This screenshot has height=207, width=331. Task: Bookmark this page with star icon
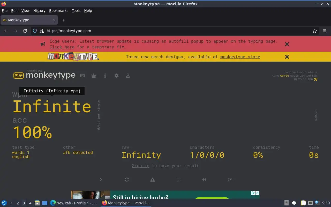coord(315,31)
